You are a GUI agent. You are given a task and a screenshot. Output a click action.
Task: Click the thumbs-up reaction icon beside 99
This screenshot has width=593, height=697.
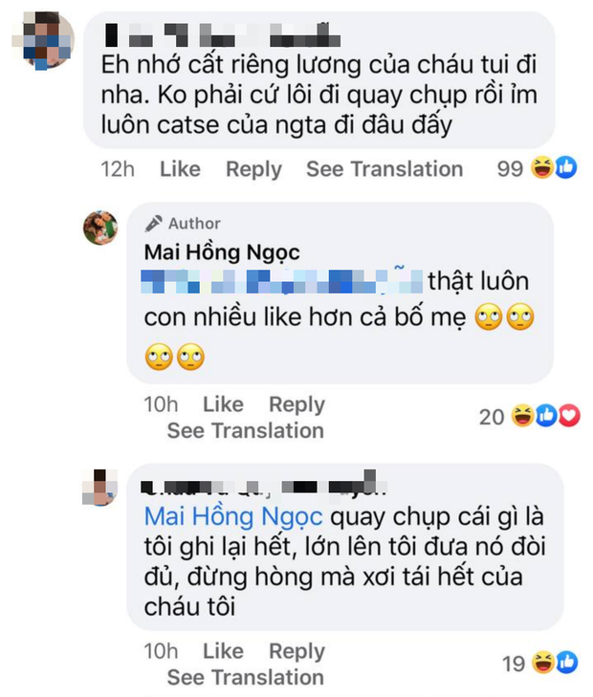(x=564, y=169)
